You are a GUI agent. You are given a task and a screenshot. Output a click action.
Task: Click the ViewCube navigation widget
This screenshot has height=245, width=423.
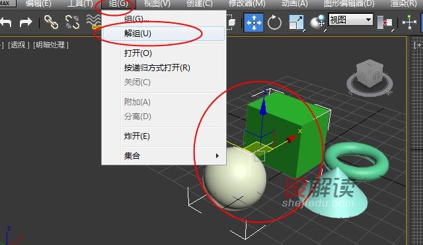369,78
